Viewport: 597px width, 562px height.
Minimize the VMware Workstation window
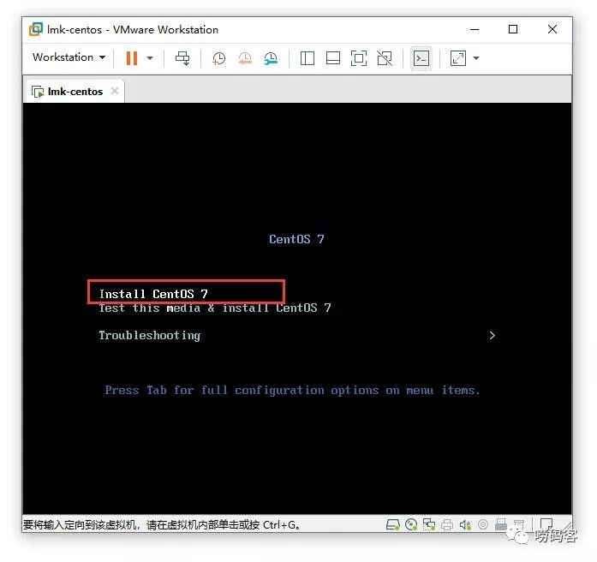coord(475,29)
